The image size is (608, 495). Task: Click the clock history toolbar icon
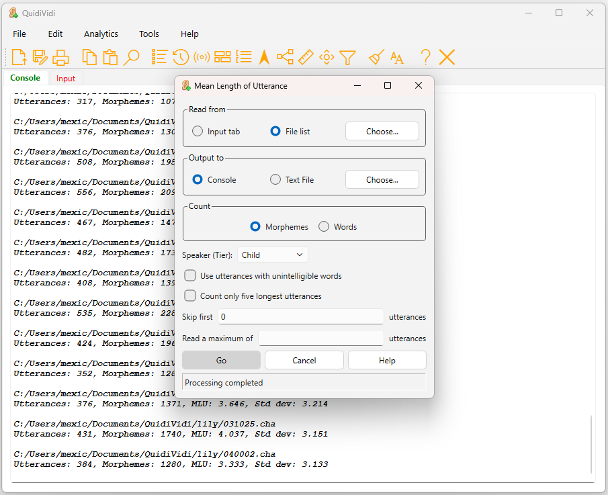pos(180,57)
